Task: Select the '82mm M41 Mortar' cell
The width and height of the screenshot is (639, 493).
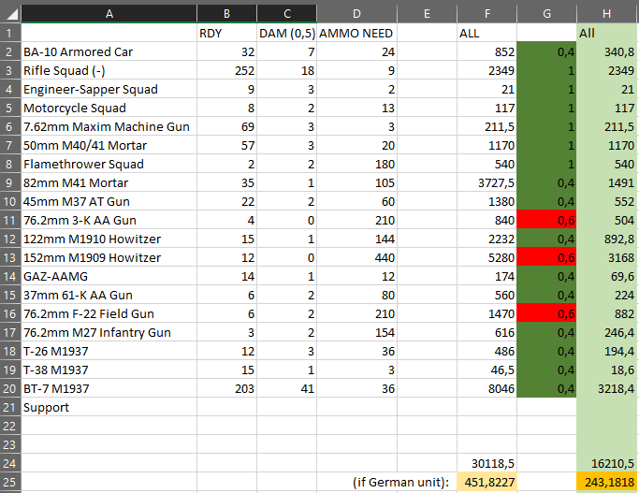Action: coord(109,183)
